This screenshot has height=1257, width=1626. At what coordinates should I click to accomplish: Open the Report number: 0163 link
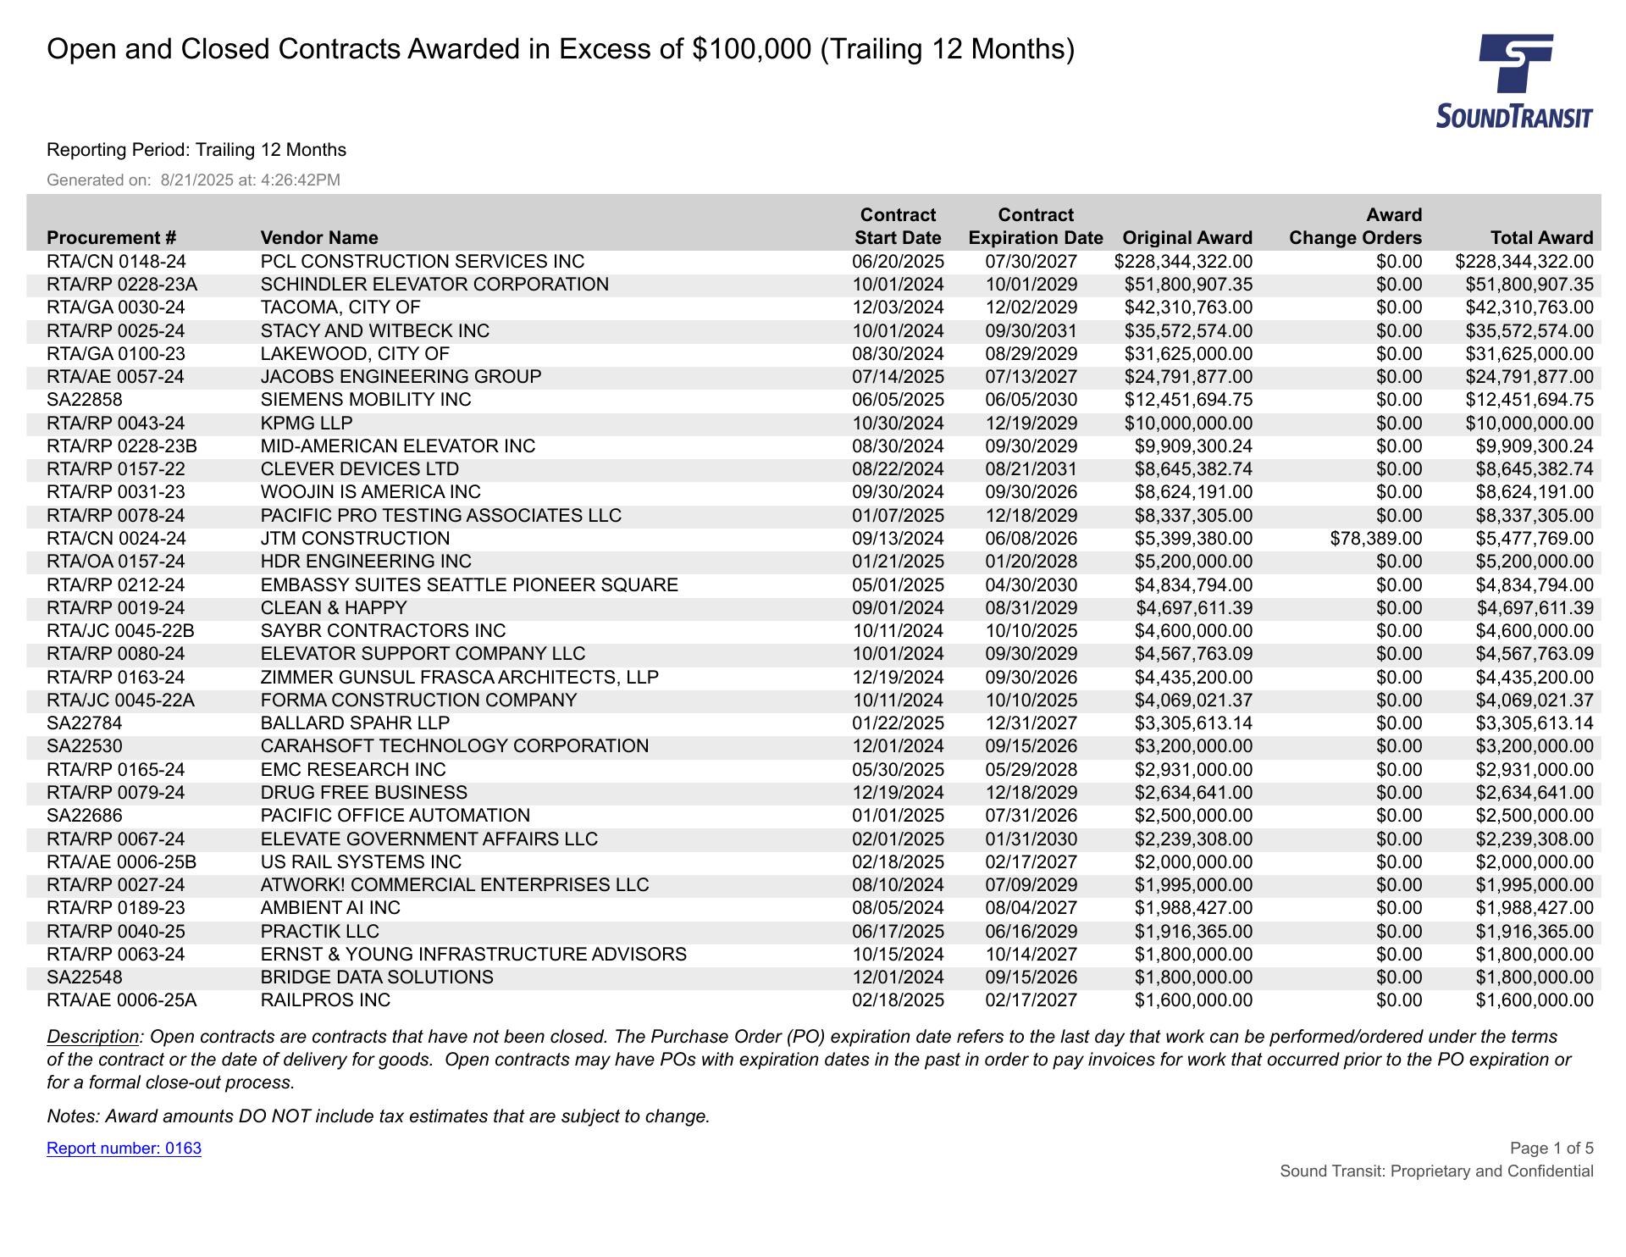click(124, 1148)
